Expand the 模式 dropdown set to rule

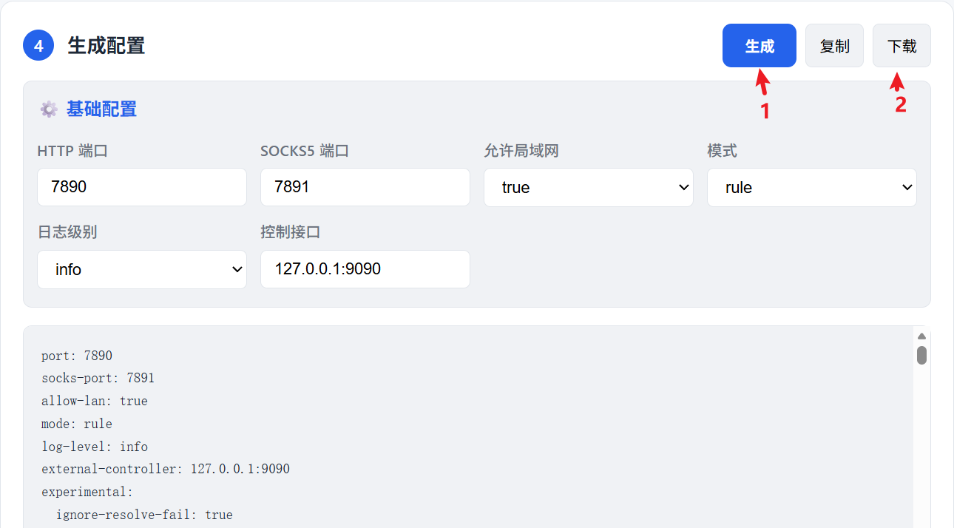[x=811, y=187]
